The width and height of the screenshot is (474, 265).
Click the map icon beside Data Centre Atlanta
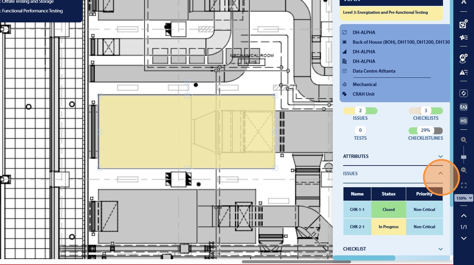coord(345,71)
